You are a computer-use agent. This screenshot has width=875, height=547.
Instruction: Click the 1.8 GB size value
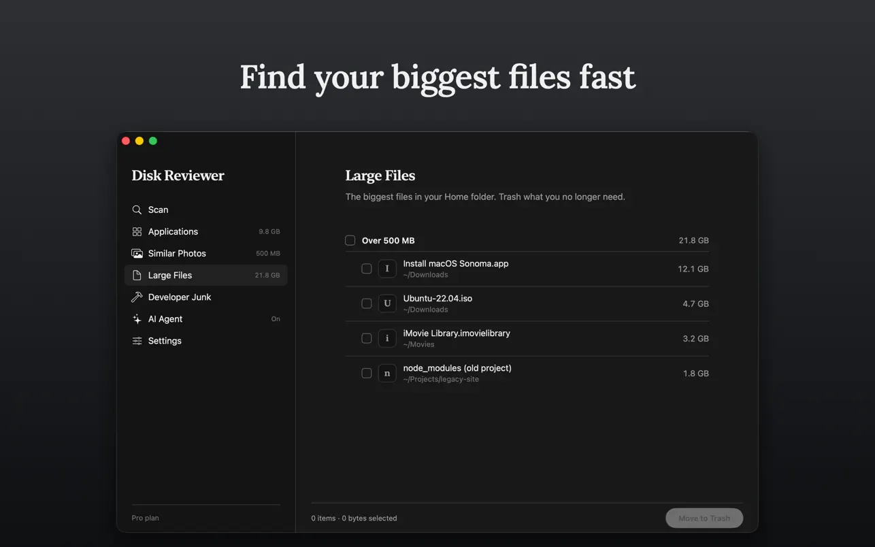(695, 373)
